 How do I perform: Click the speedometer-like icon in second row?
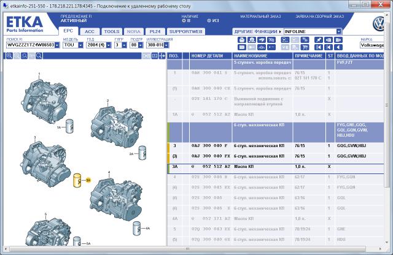262,47
